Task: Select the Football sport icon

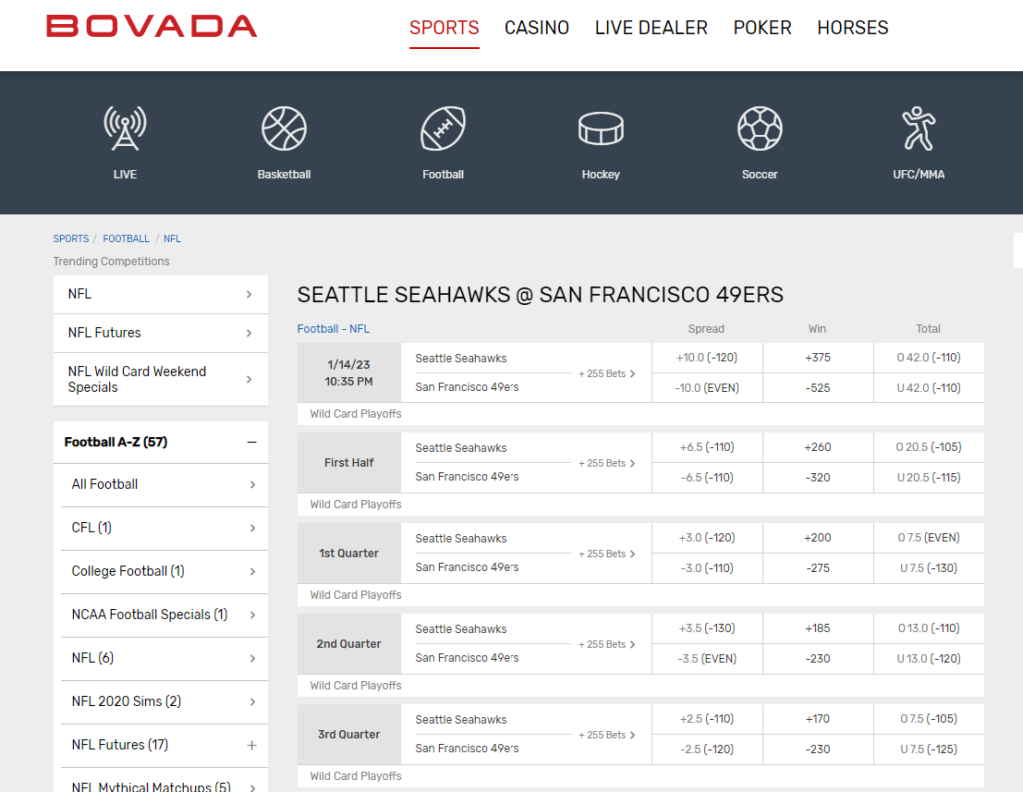Action: coord(443,142)
